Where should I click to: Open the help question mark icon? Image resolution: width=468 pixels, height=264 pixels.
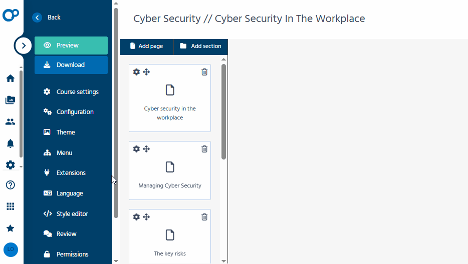[10, 185]
